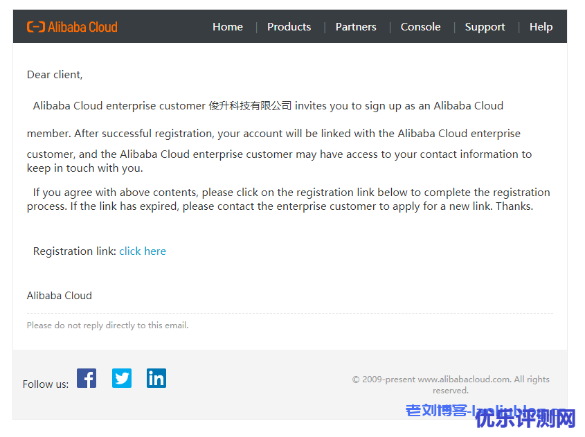
Task: Open the Facebook social icon
Action: (x=87, y=378)
